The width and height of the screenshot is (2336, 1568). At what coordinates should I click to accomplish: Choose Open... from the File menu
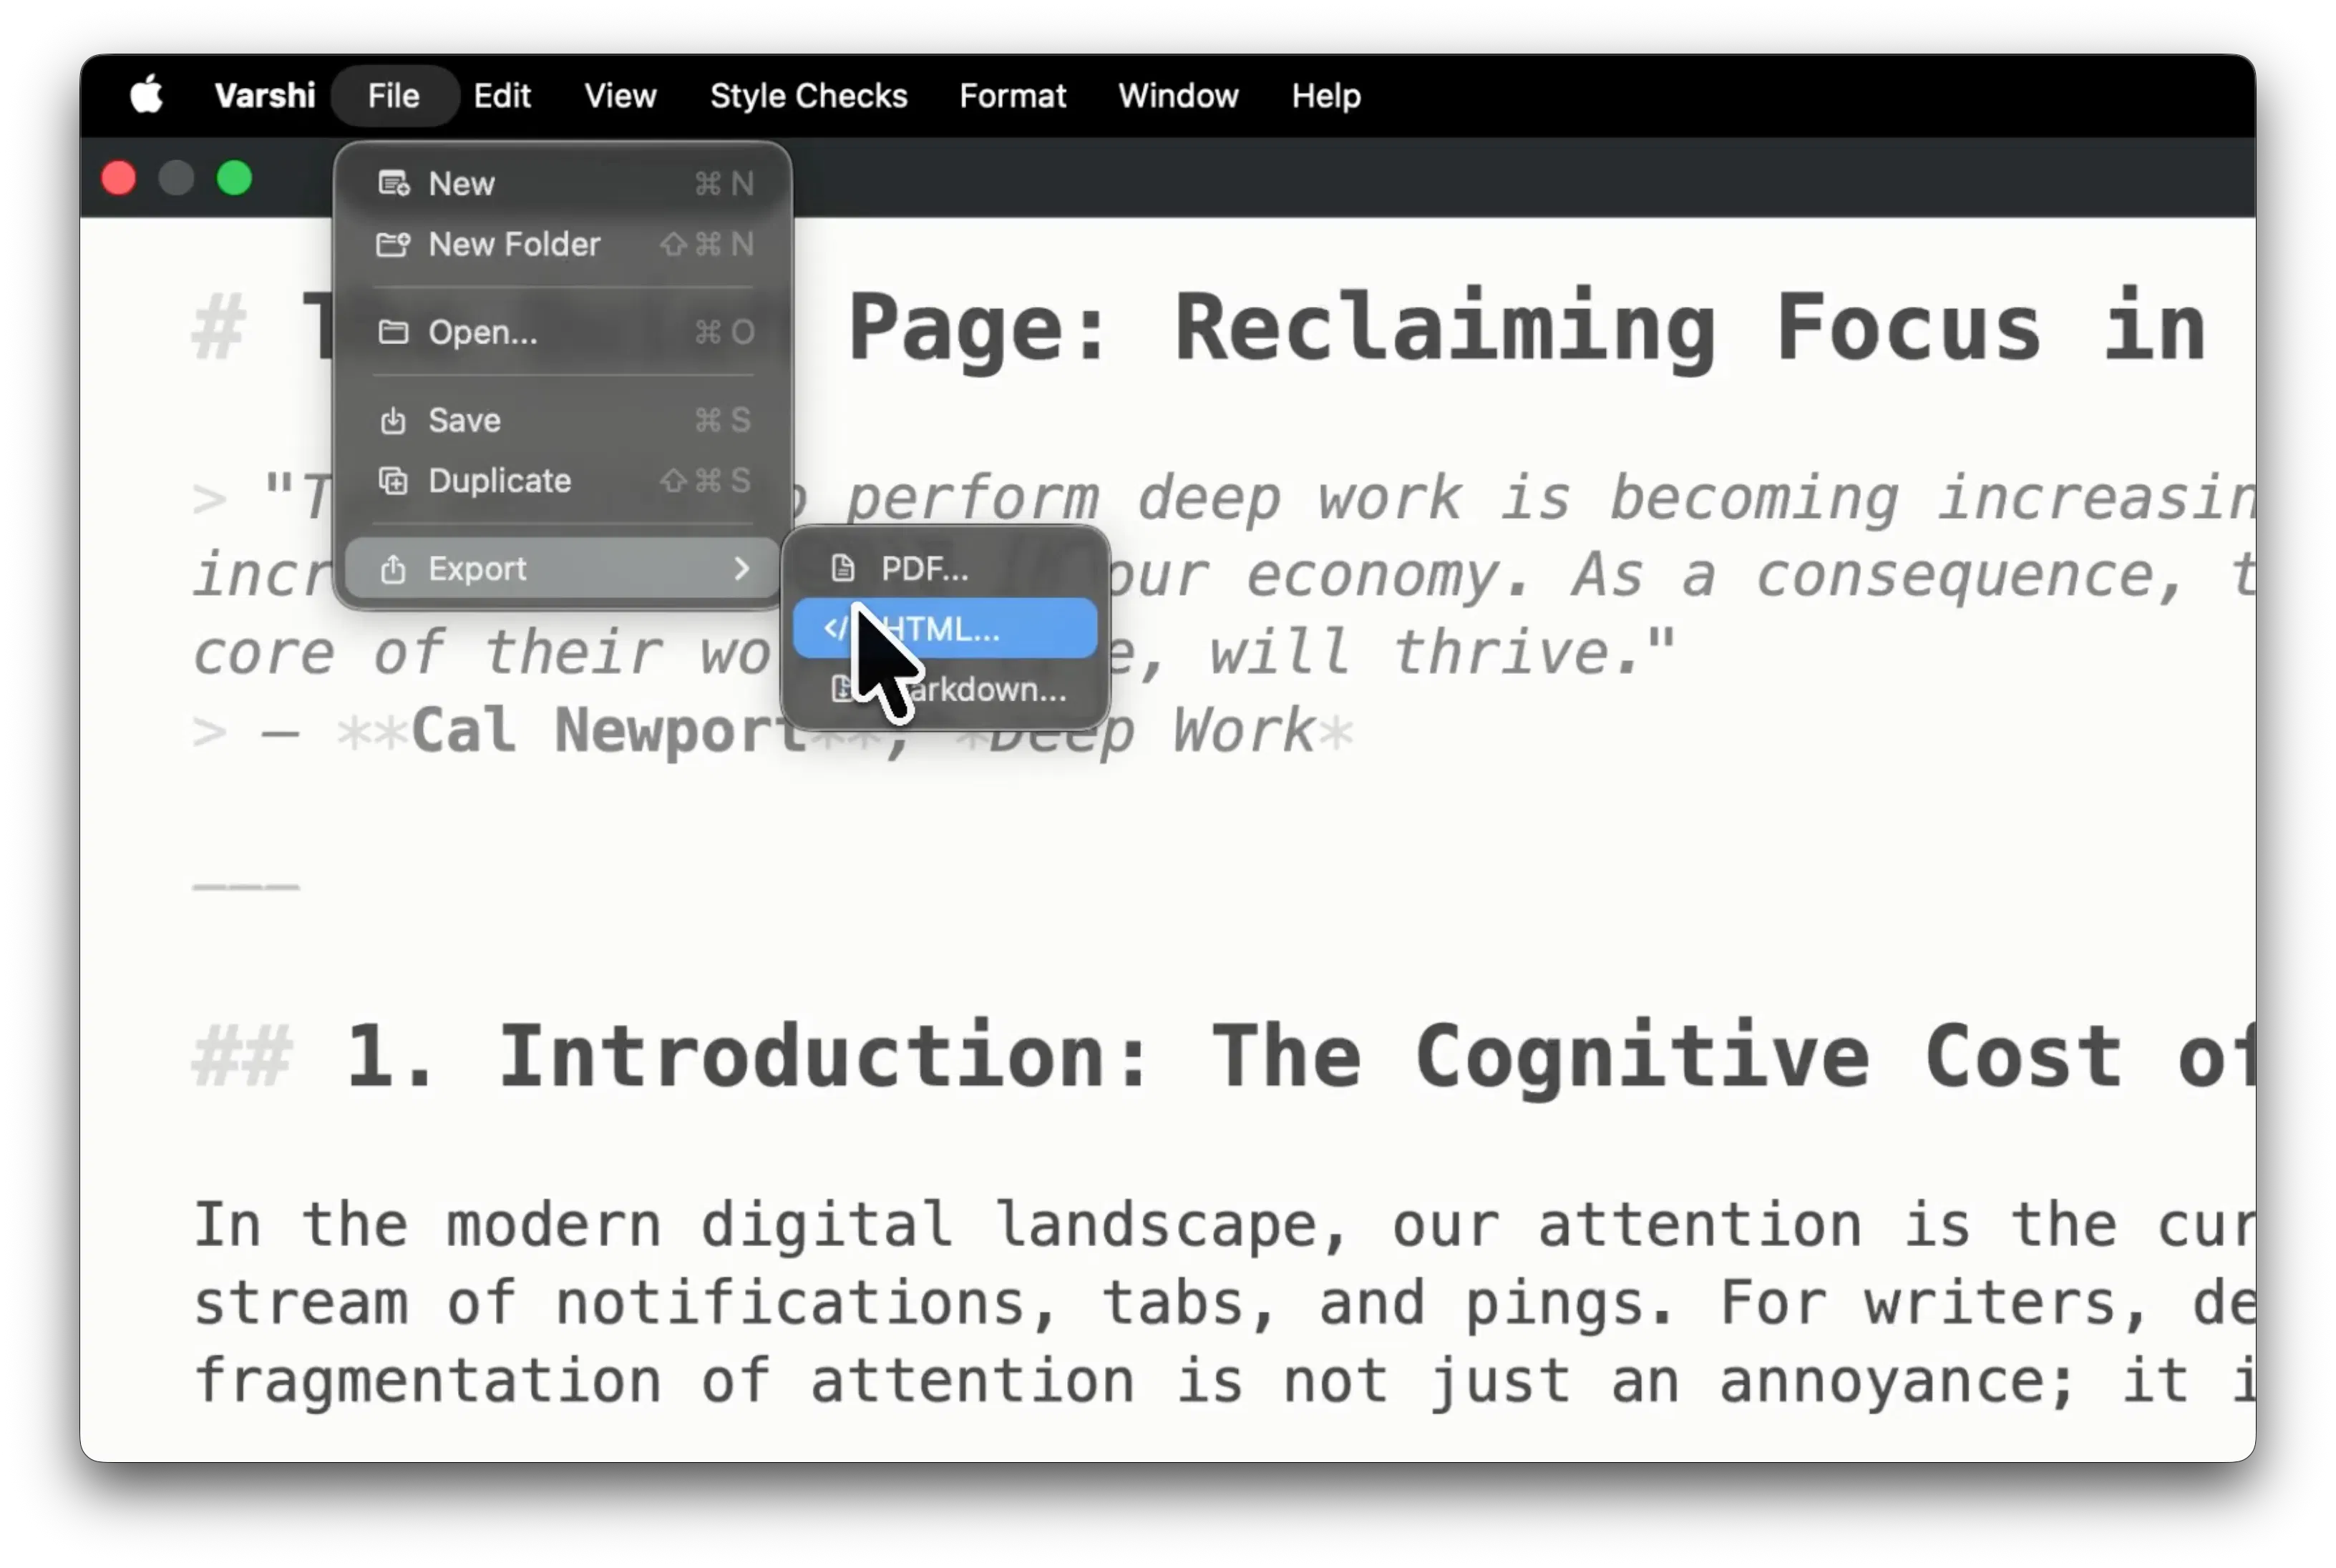click(x=563, y=331)
